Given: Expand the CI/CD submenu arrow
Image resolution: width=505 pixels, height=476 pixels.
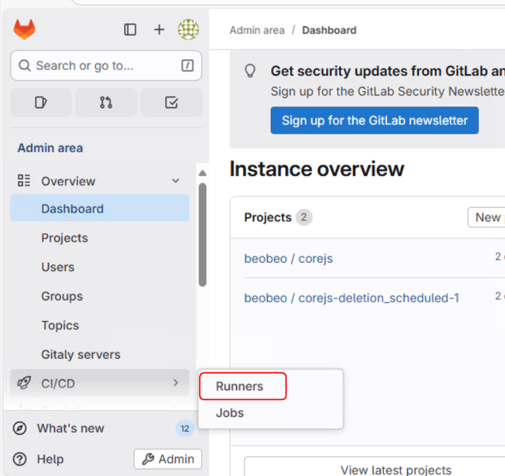Looking at the screenshot, I should tap(175, 383).
